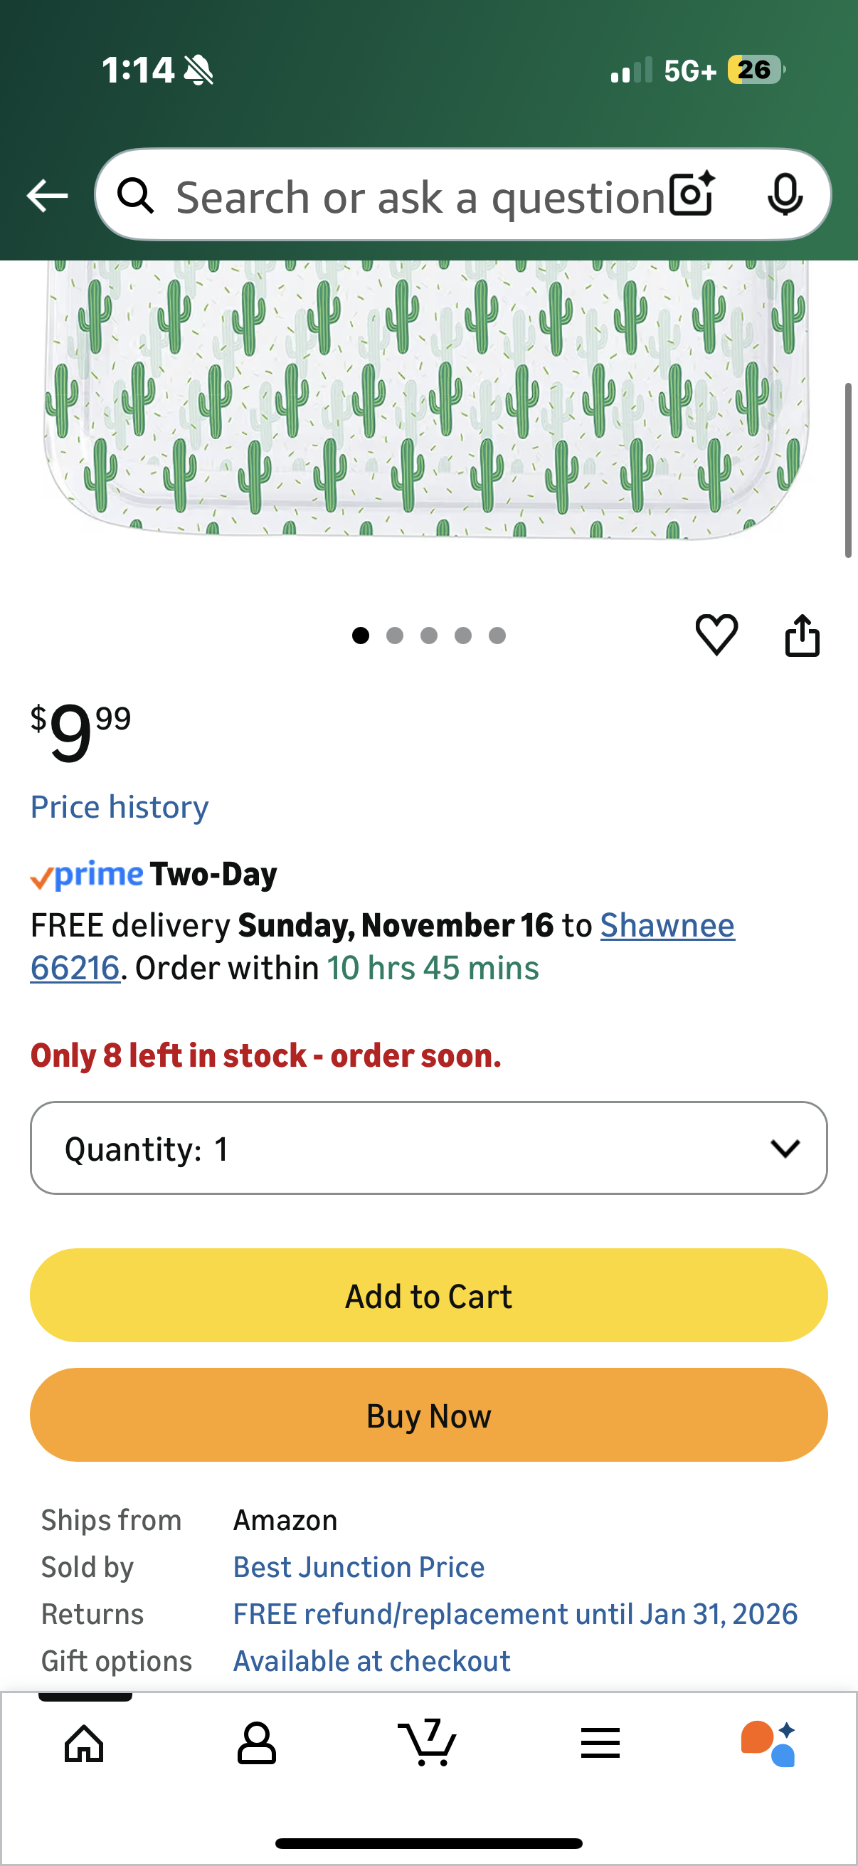
Task: Open the FREE refund/replacement returns link
Action: [x=514, y=1613]
